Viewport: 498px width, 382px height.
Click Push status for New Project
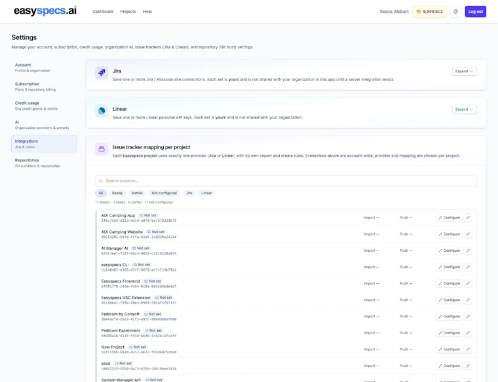[406, 349]
